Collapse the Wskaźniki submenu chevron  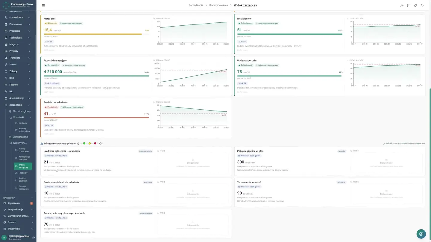31,117
